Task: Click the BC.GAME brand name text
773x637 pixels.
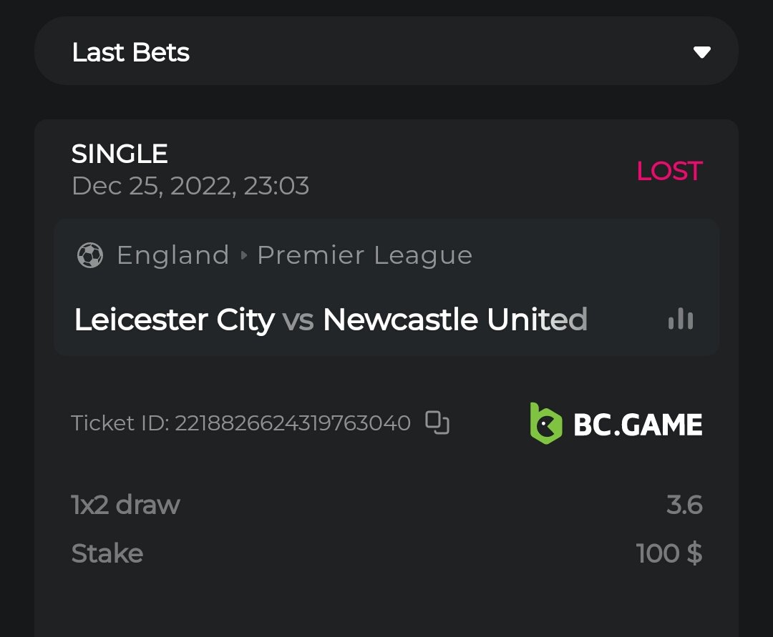Action: click(638, 425)
